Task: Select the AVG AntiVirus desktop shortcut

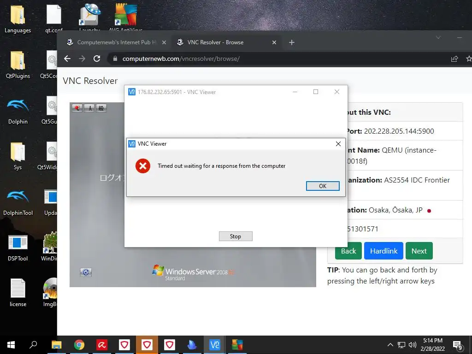Action: coord(125,18)
